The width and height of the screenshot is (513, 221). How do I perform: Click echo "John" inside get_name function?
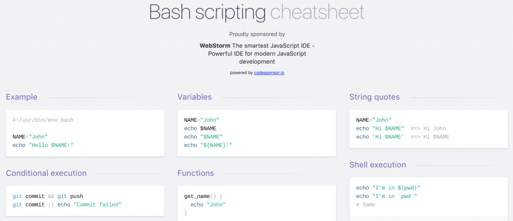coord(208,204)
